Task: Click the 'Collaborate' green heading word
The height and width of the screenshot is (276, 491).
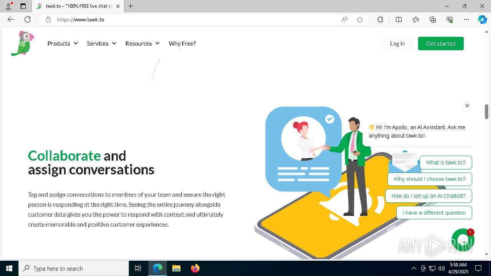Action: click(x=64, y=156)
